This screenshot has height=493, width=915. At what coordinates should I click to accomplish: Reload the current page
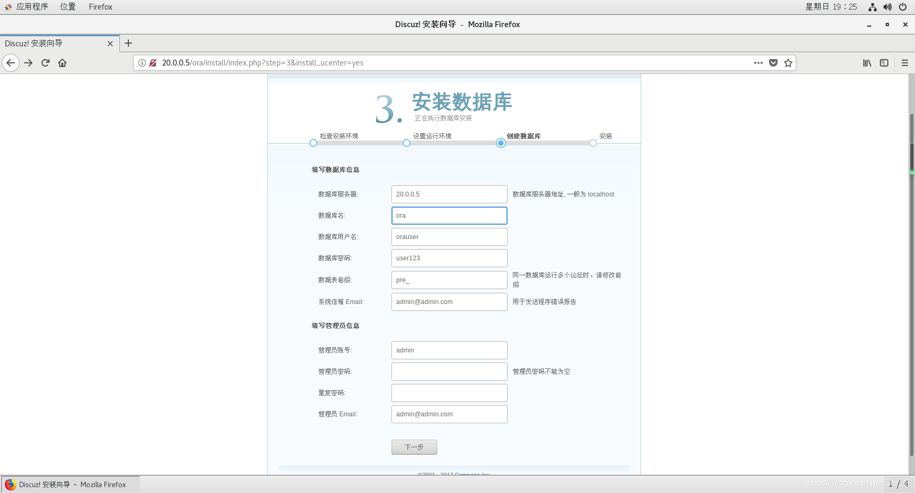pos(45,63)
